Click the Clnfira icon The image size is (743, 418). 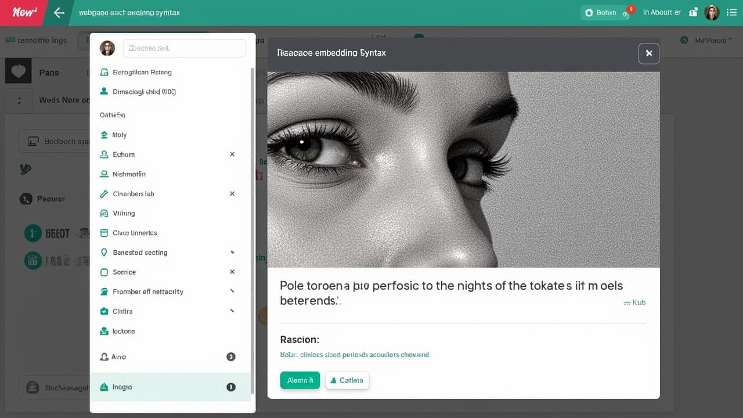pyautogui.click(x=104, y=311)
